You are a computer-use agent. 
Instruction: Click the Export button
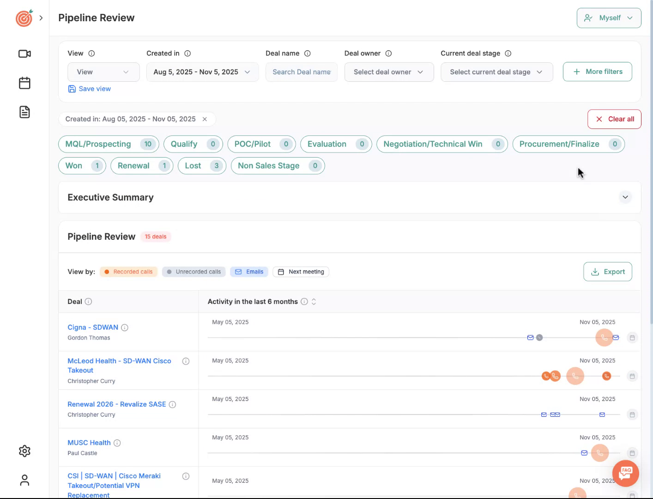click(x=608, y=272)
